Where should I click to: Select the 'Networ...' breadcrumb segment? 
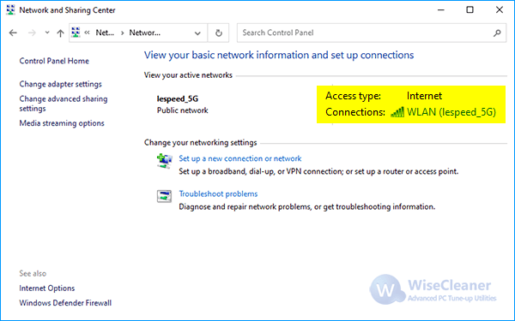coord(144,33)
